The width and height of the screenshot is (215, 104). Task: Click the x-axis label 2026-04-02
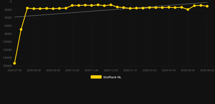pyautogui.click(x=169, y=70)
